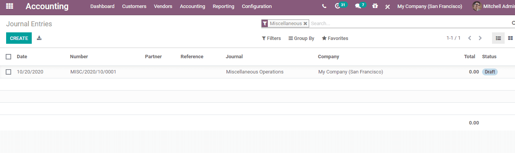
Task: Expand the Filters dropdown
Action: pyautogui.click(x=271, y=38)
